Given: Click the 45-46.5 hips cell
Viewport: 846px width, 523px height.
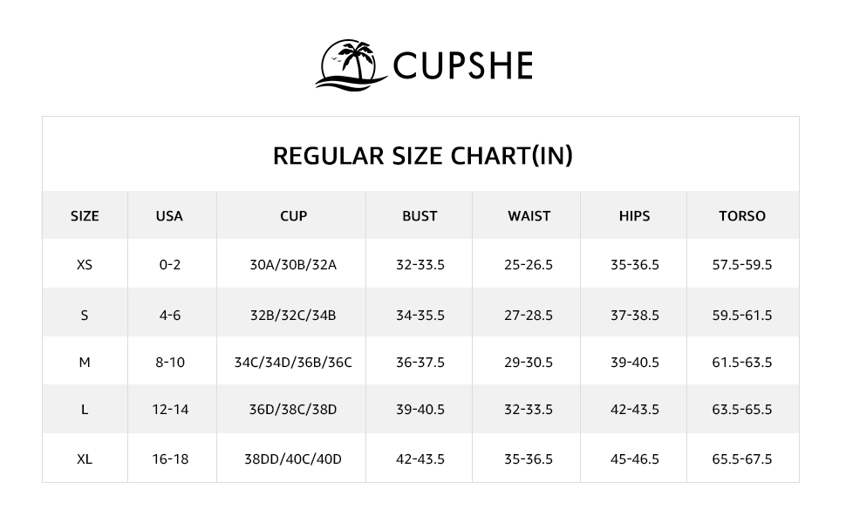Looking at the screenshot, I should point(634,459).
